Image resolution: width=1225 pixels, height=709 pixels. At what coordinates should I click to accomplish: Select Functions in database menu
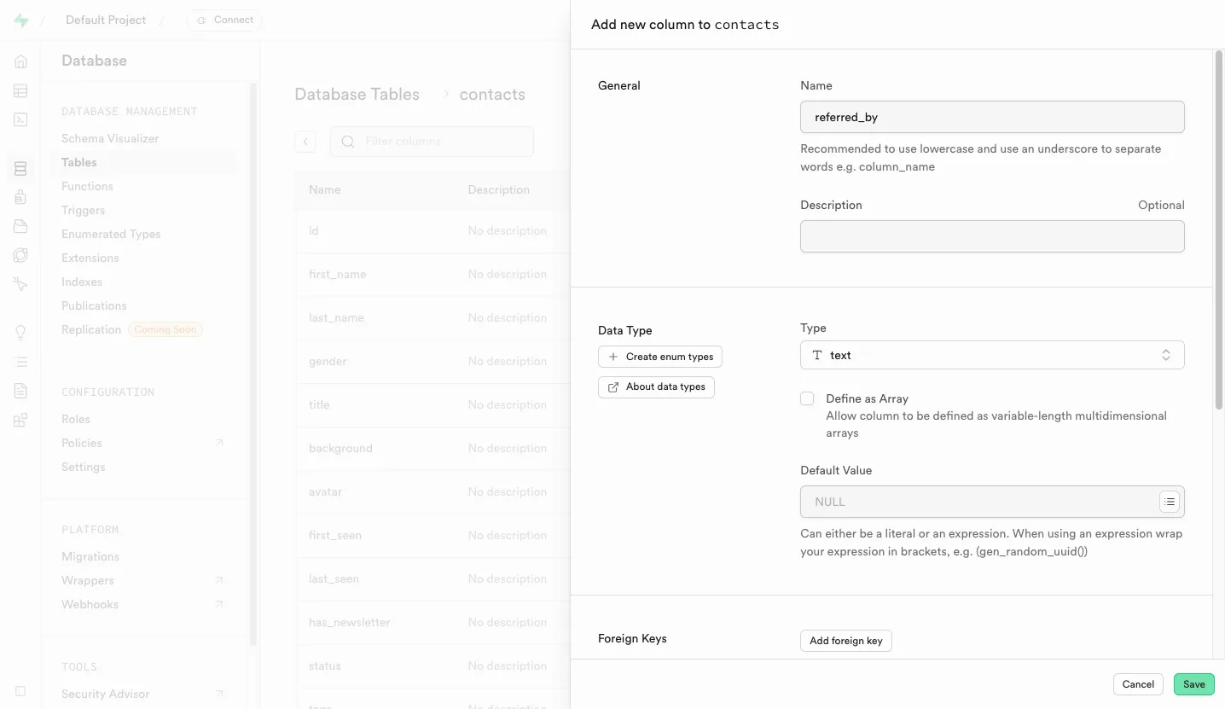click(x=87, y=186)
